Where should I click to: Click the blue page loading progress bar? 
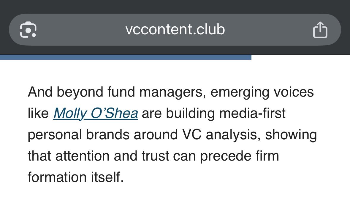tap(126, 57)
